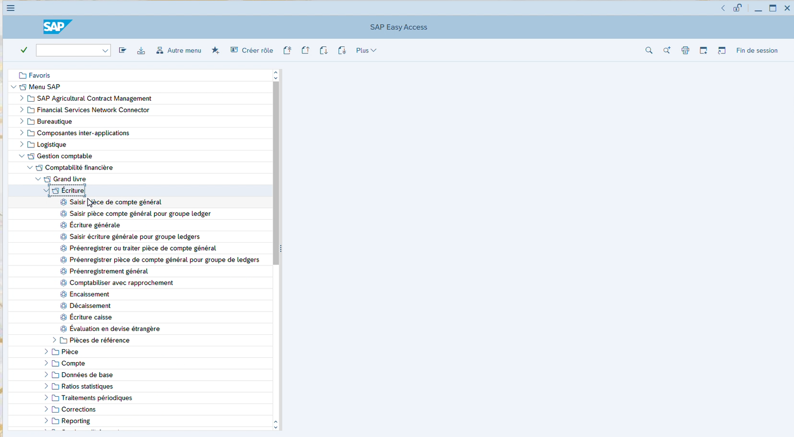Expand the Pièces de référence node
The image size is (794, 437).
54,340
